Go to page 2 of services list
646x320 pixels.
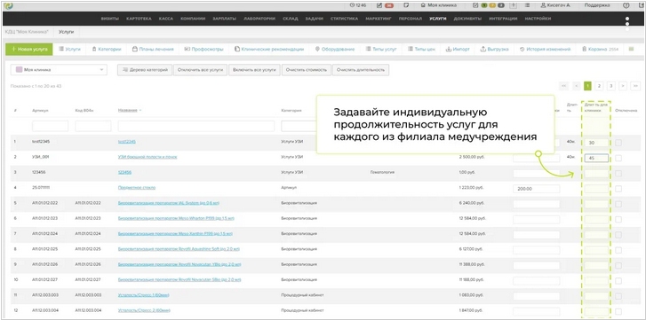coord(599,86)
